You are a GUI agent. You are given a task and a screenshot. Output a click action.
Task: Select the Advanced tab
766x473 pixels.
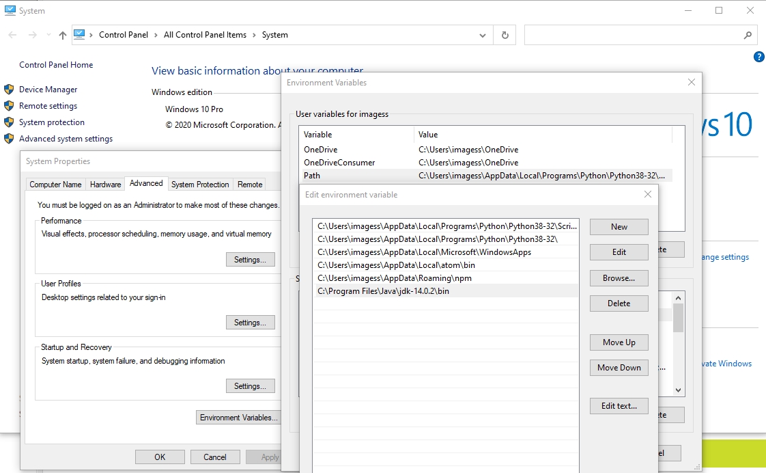pos(146,183)
